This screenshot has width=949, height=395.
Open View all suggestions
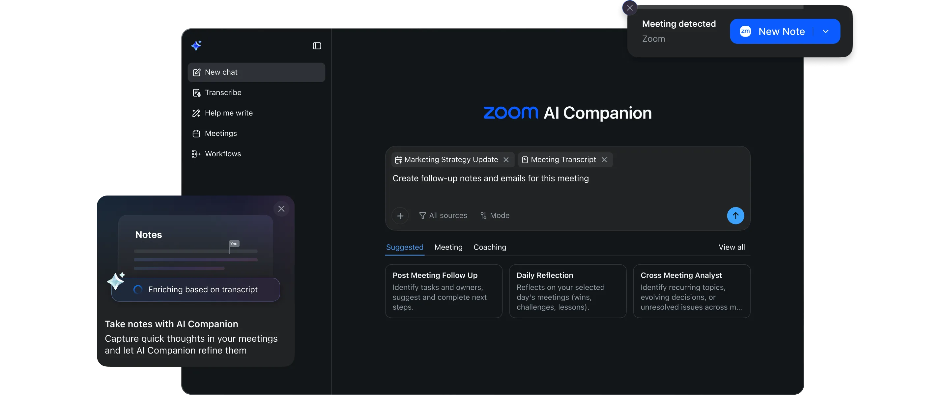[732, 247]
